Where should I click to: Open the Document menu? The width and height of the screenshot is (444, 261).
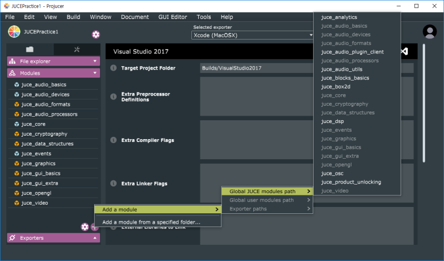tap(135, 17)
